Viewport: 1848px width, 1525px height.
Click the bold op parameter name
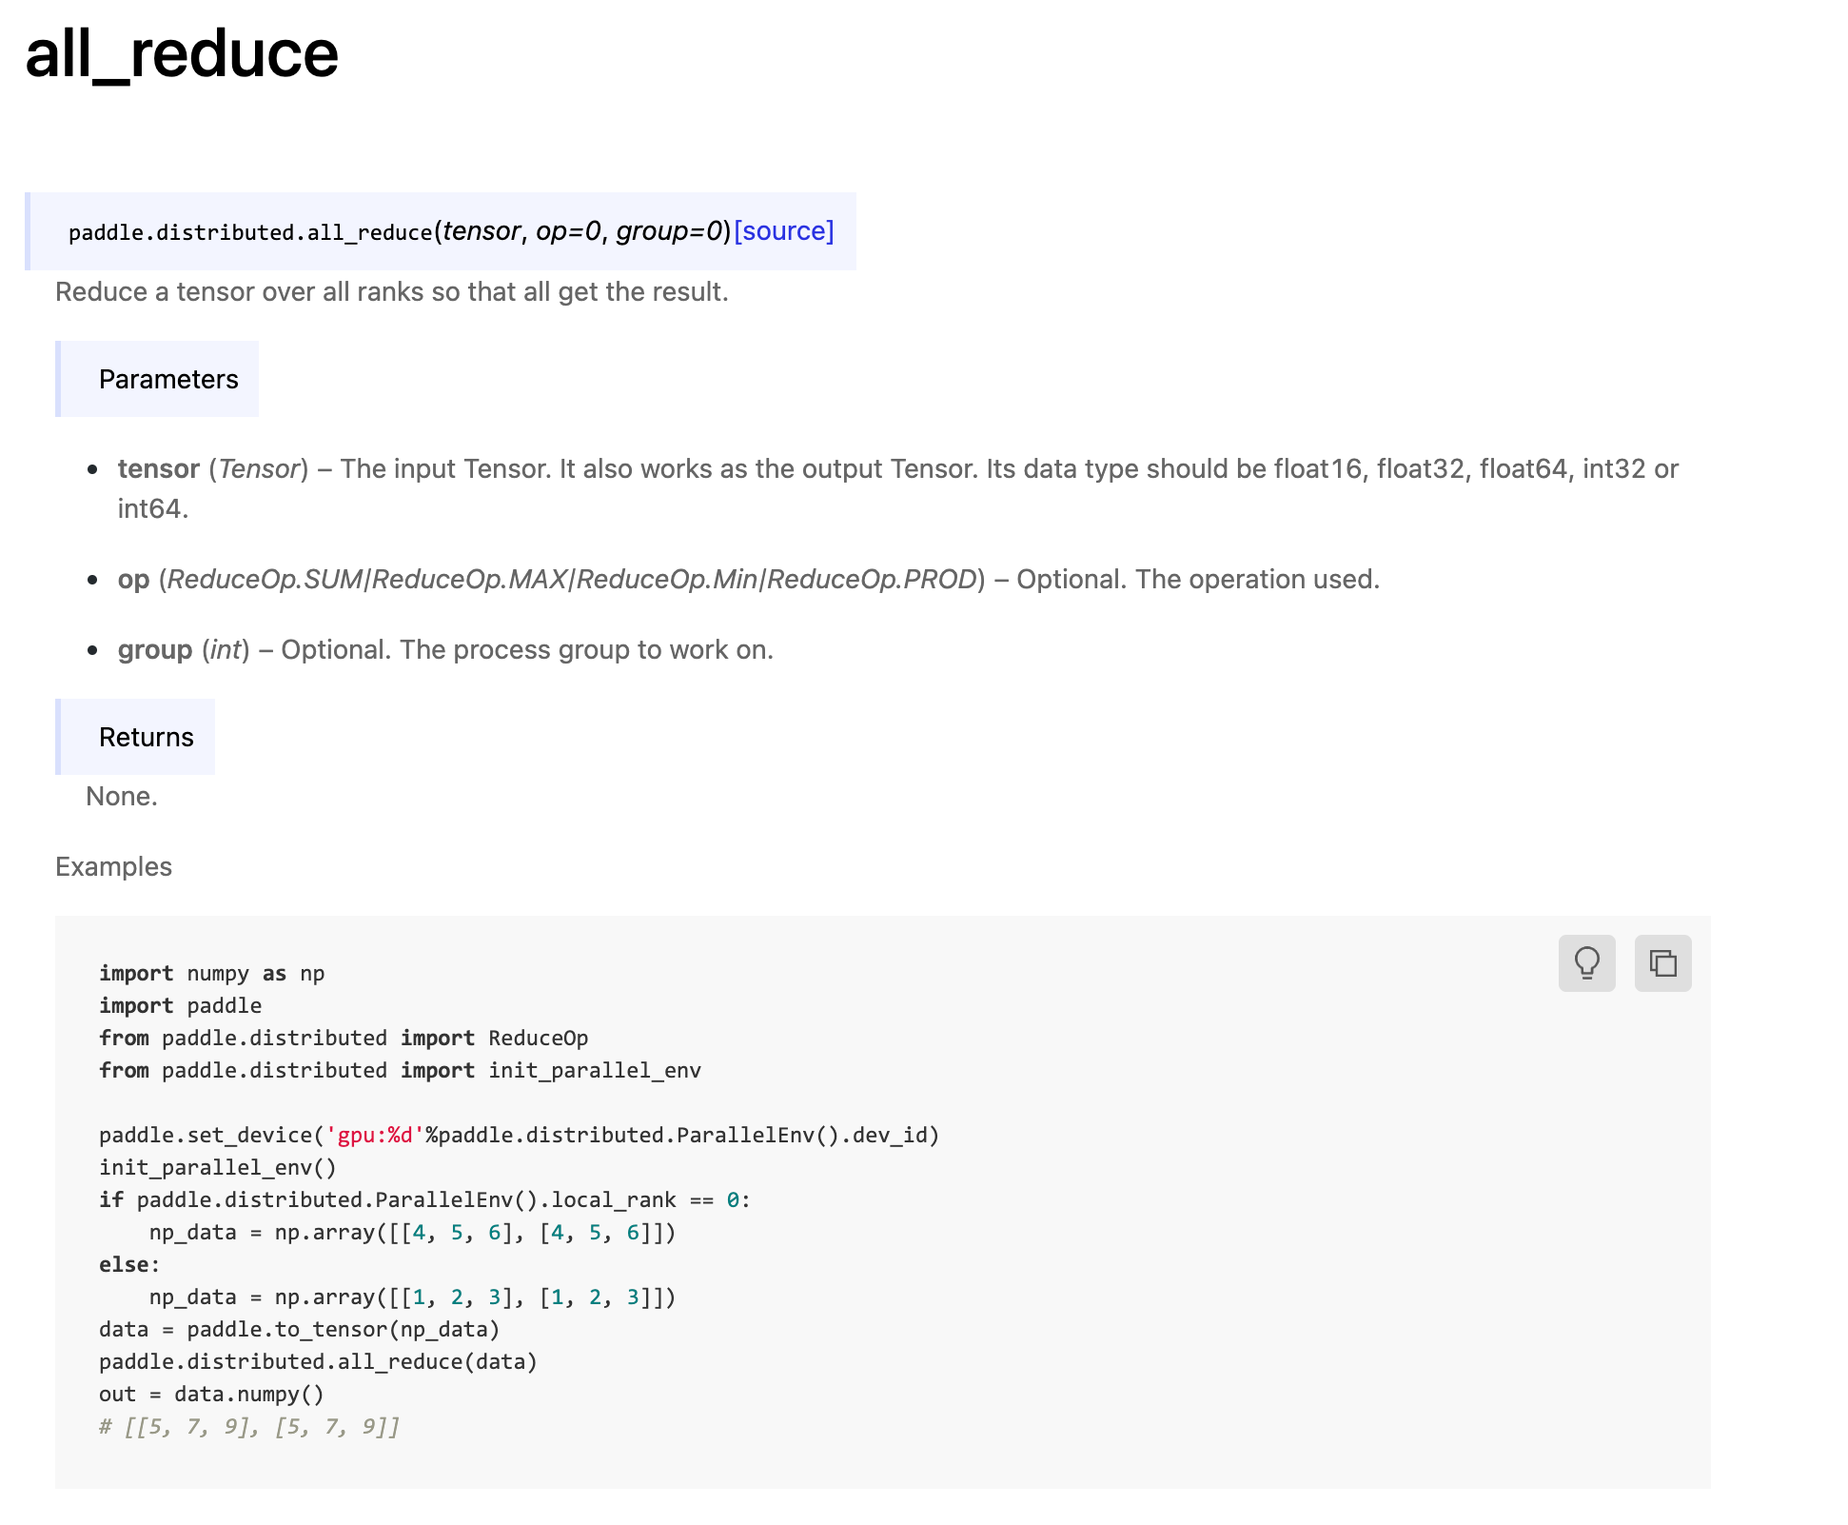click(x=133, y=579)
